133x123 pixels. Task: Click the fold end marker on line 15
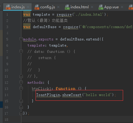pos(21,101)
